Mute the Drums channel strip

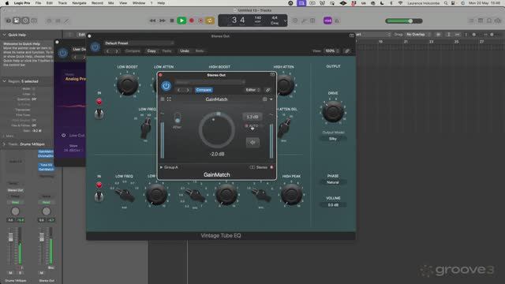(x=10, y=273)
